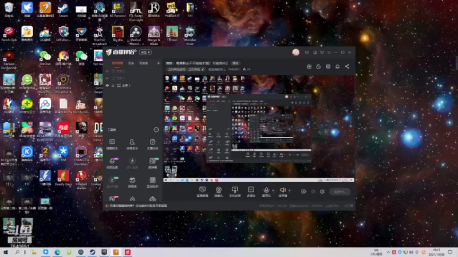Open the 歌词助手 tool in the toolbox
The height and width of the screenshot is (257, 458).
(x=152, y=182)
